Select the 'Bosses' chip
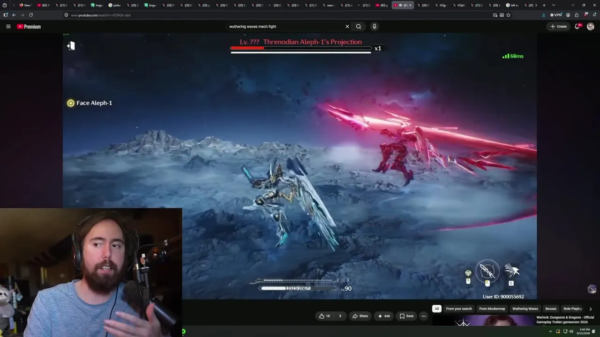 click(551, 309)
